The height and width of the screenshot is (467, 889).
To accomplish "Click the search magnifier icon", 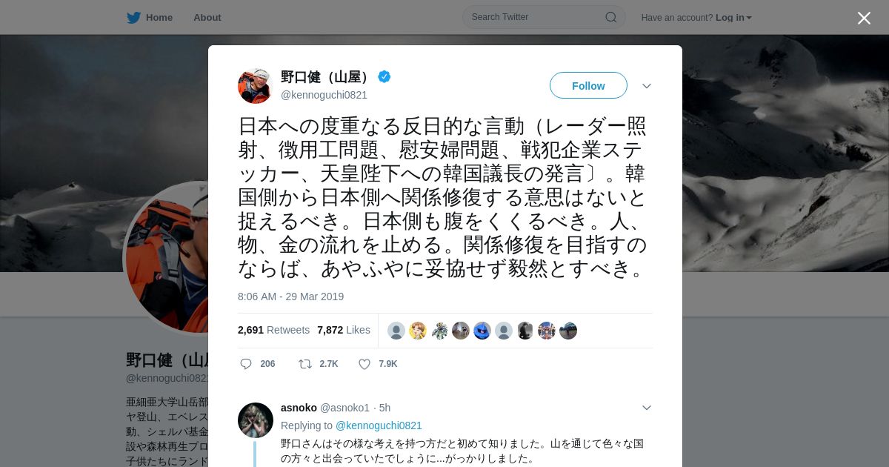I will pyautogui.click(x=611, y=17).
